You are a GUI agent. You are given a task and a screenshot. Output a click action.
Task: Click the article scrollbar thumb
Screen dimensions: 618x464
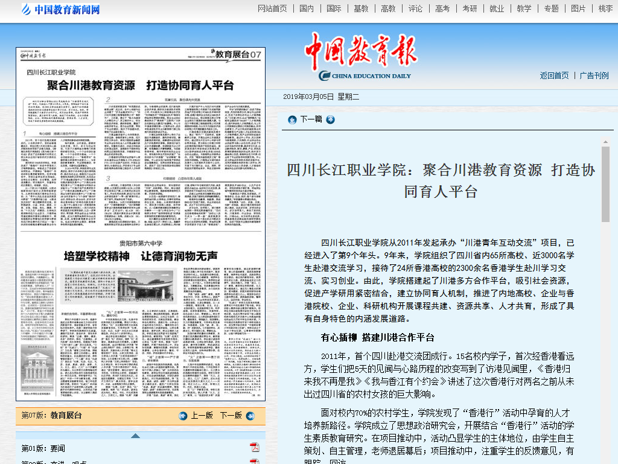[605, 185]
